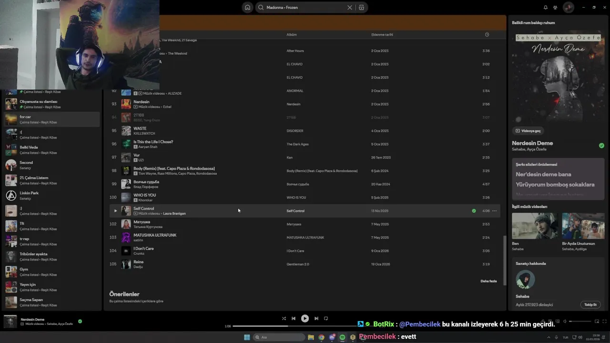Open 'The Dark Ages' album link
The height and width of the screenshot is (343, 610).
[297, 144]
